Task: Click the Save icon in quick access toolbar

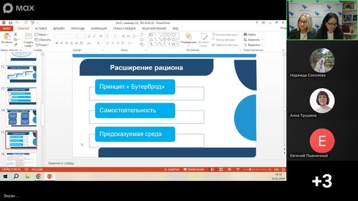Action: tap(11, 23)
